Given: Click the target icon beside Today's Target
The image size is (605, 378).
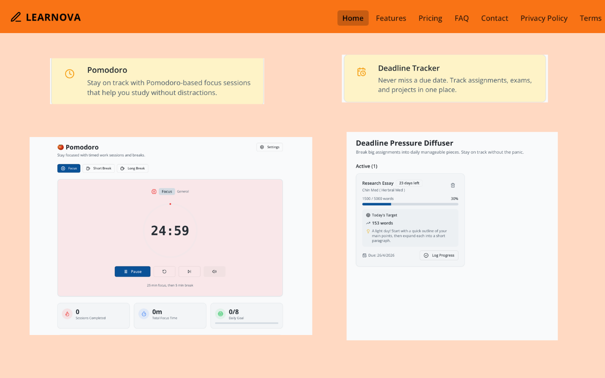Looking at the screenshot, I should click(368, 215).
